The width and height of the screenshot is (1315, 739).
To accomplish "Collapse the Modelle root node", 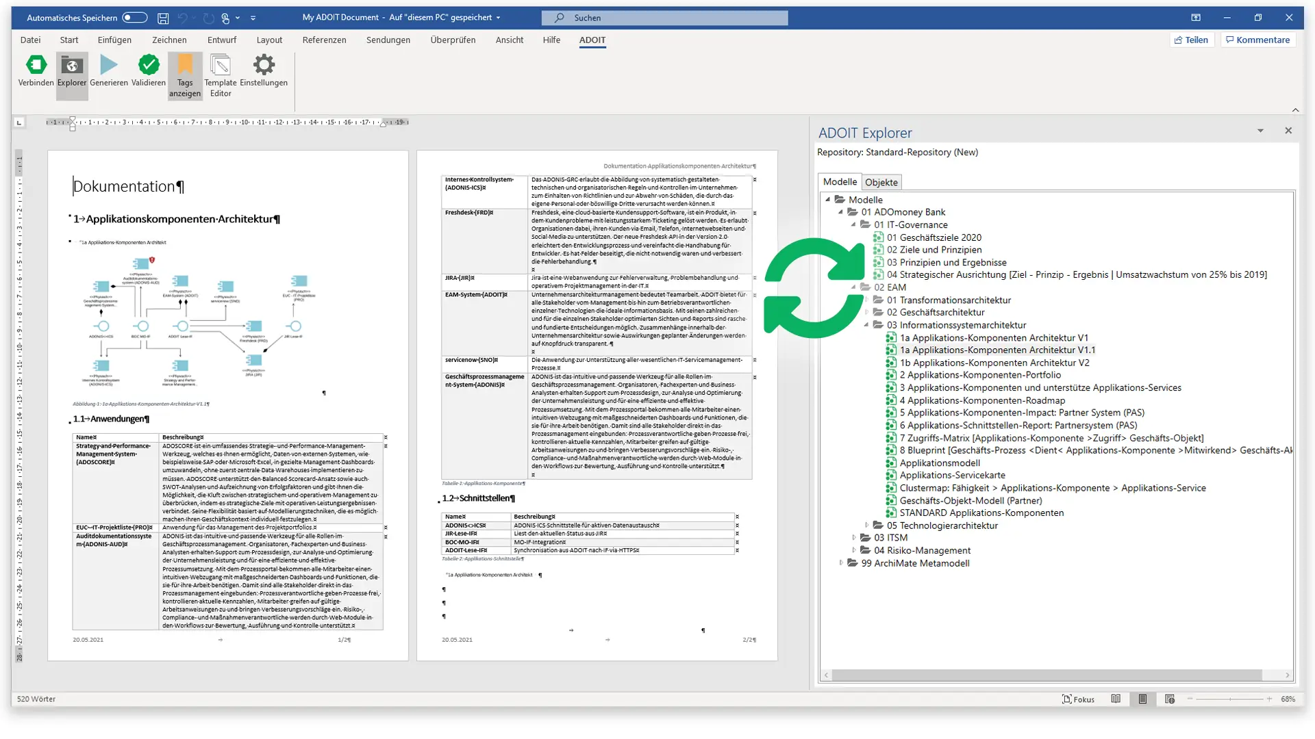I will [x=828, y=200].
